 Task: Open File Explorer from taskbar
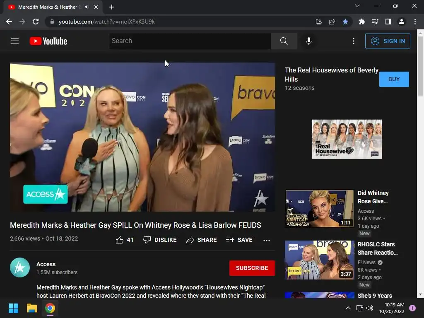click(31, 308)
